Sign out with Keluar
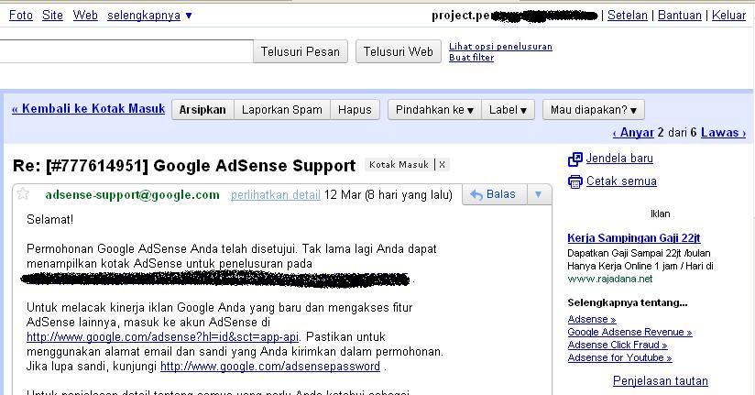 [728, 16]
